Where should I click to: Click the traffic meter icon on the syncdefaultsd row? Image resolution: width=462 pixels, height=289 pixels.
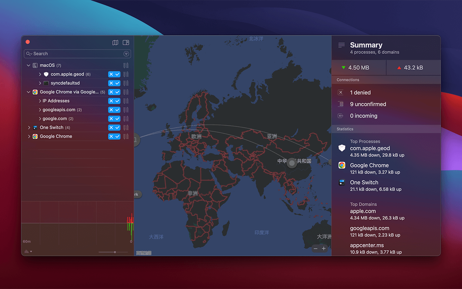click(126, 83)
